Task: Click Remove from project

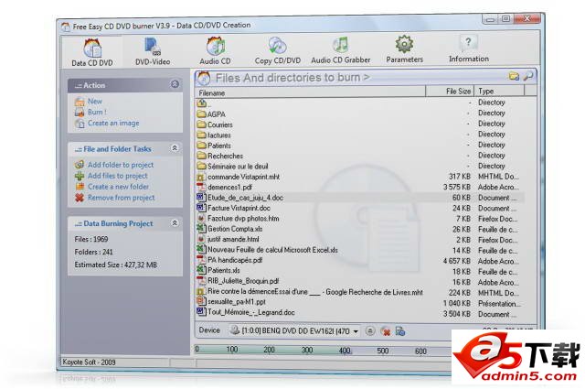Action: click(x=121, y=198)
